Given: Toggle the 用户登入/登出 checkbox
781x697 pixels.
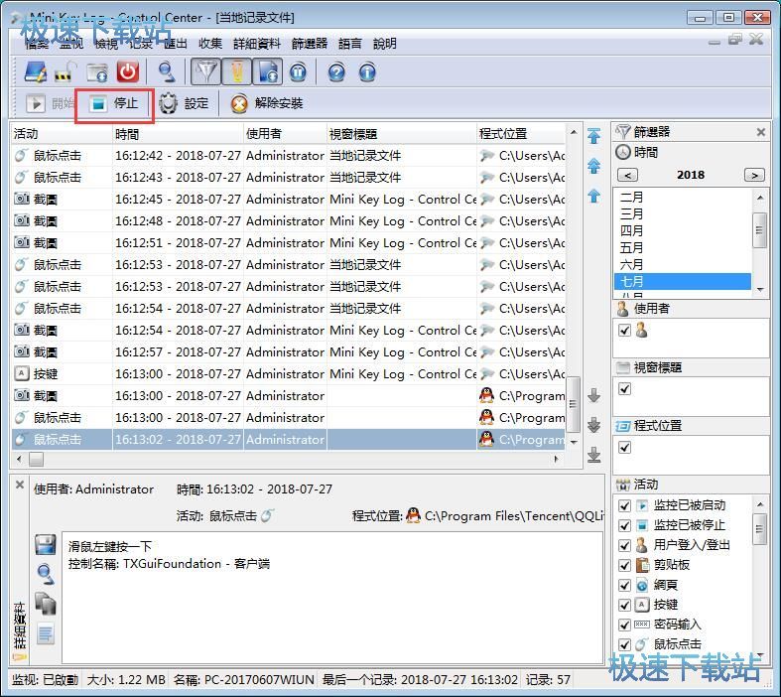Looking at the screenshot, I should (624, 545).
